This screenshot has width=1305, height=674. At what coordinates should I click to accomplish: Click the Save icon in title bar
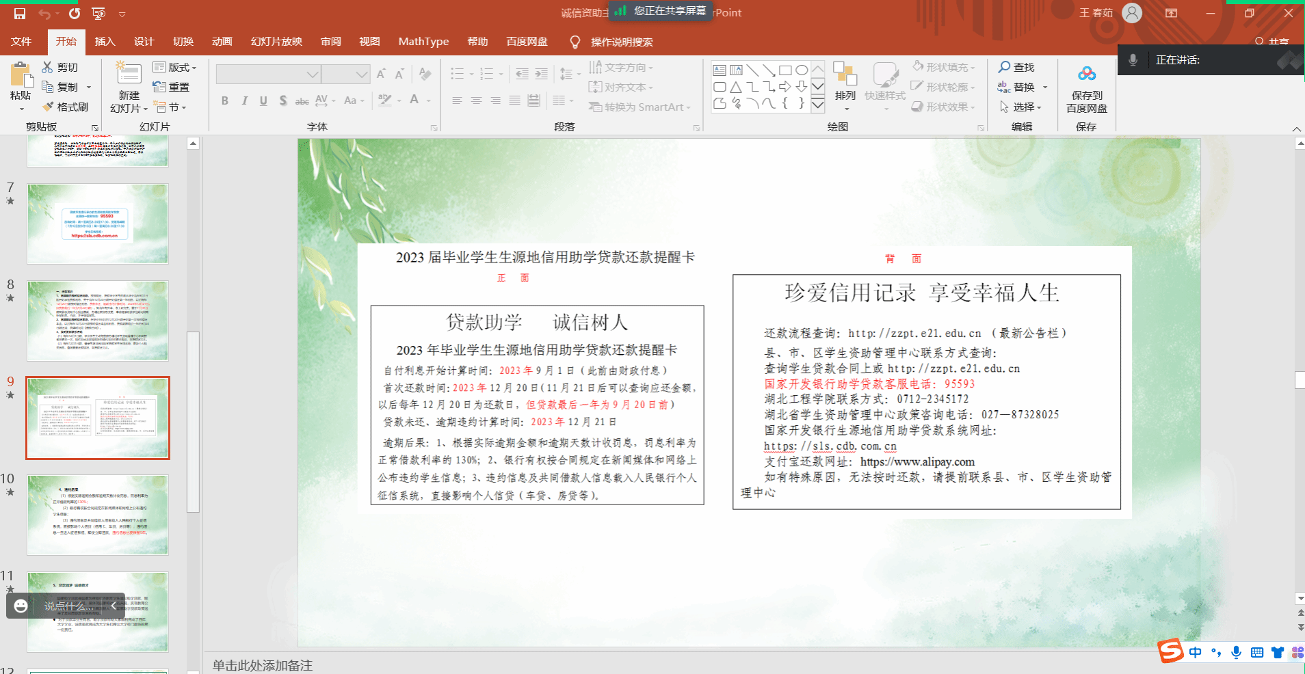20,14
